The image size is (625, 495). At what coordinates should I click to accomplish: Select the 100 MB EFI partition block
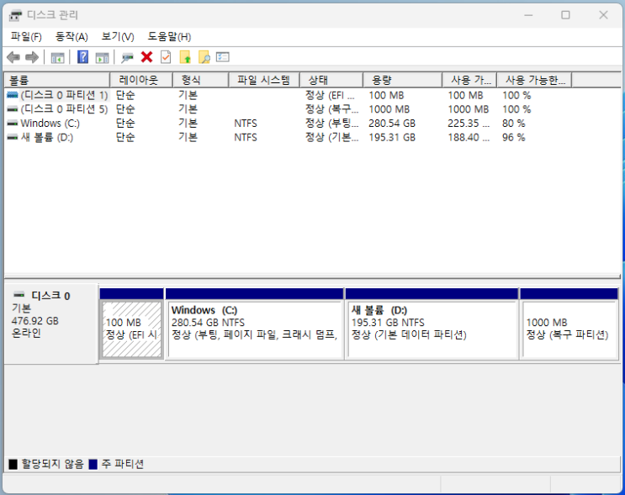tap(131, 329)
